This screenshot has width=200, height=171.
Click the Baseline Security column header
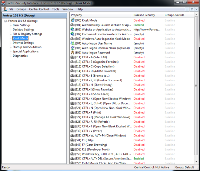tap(147, 15)
